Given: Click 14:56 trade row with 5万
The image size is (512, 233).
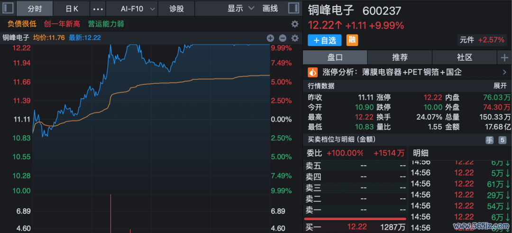Looking at the screenshot, I should coord(460,173).
